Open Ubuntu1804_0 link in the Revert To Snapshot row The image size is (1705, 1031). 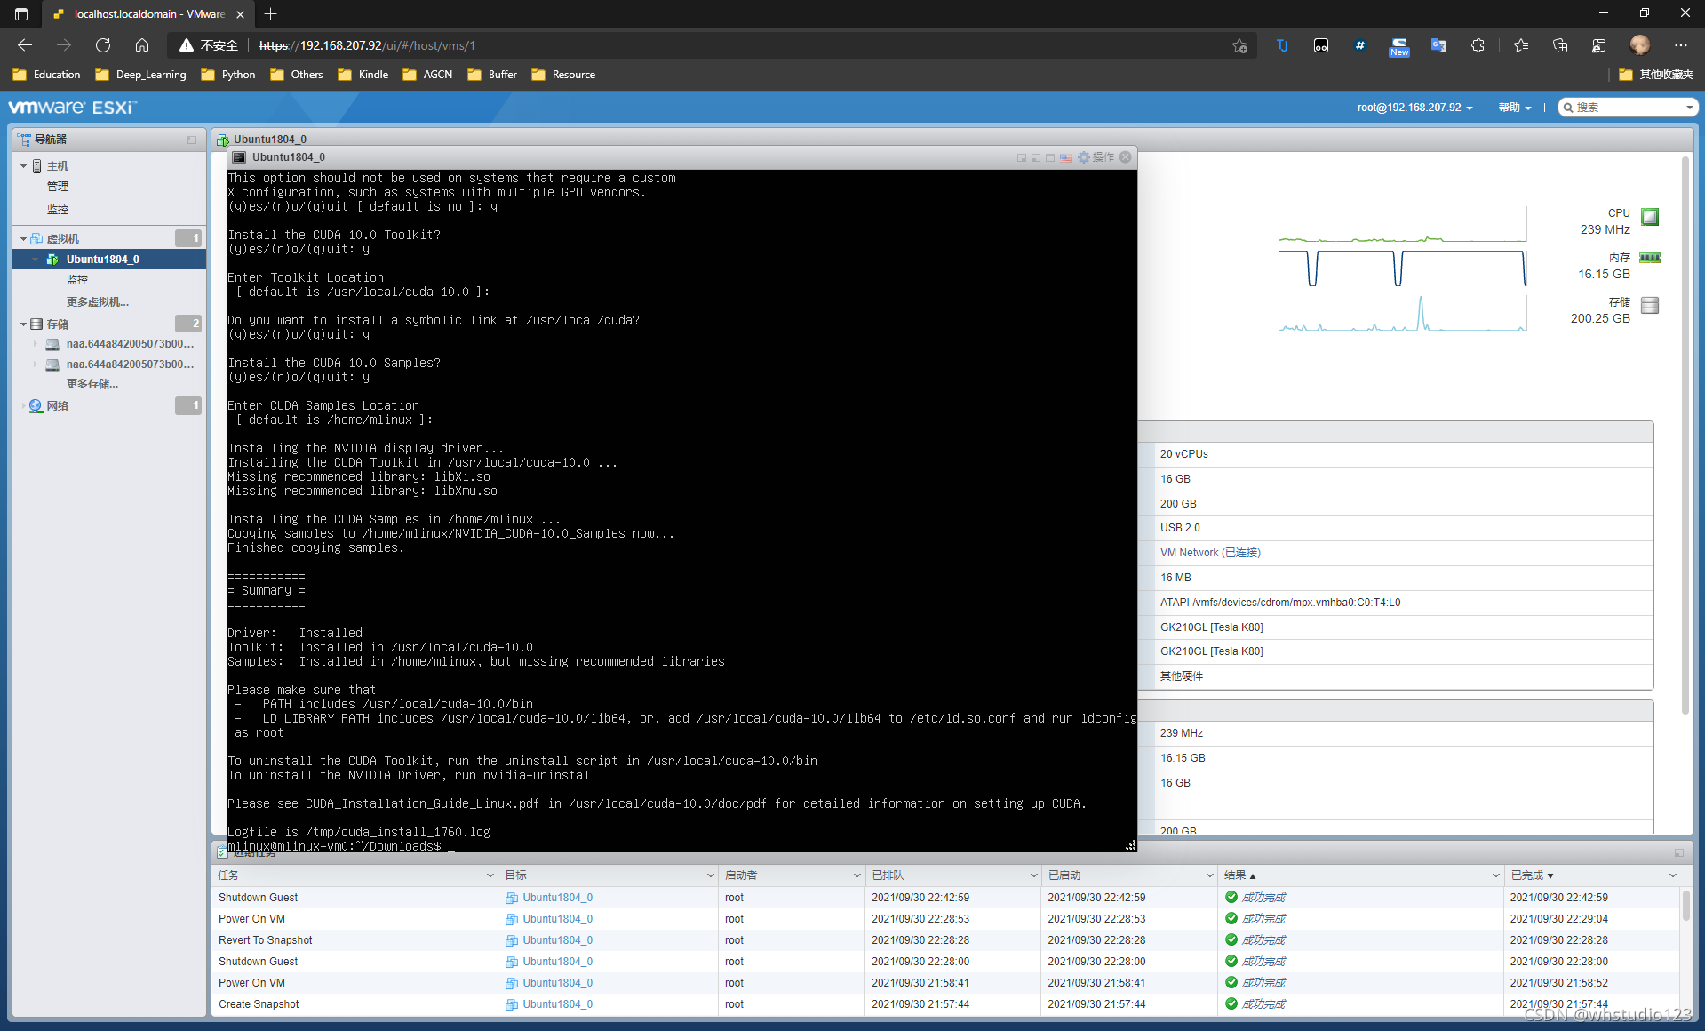(557, 940)
